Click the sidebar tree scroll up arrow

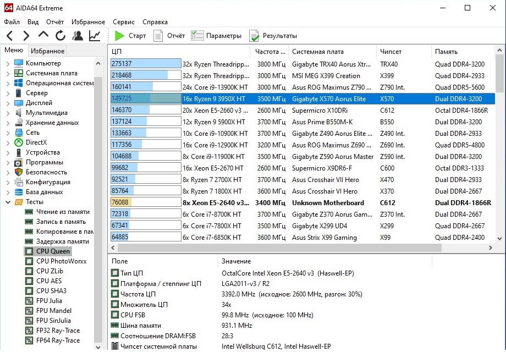coord(98,64)
